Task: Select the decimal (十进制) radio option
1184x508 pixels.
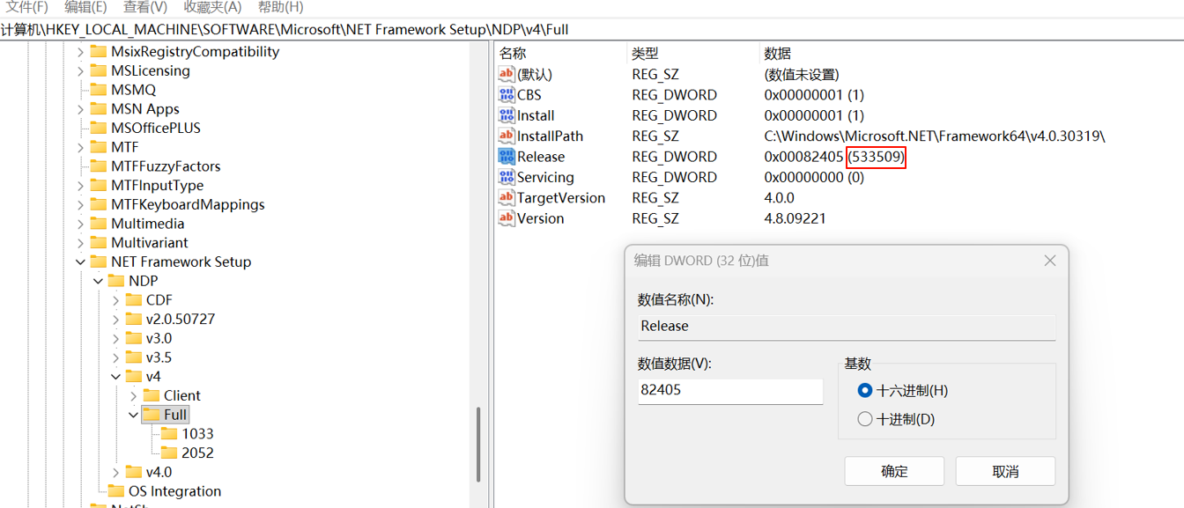Action: 865,419
